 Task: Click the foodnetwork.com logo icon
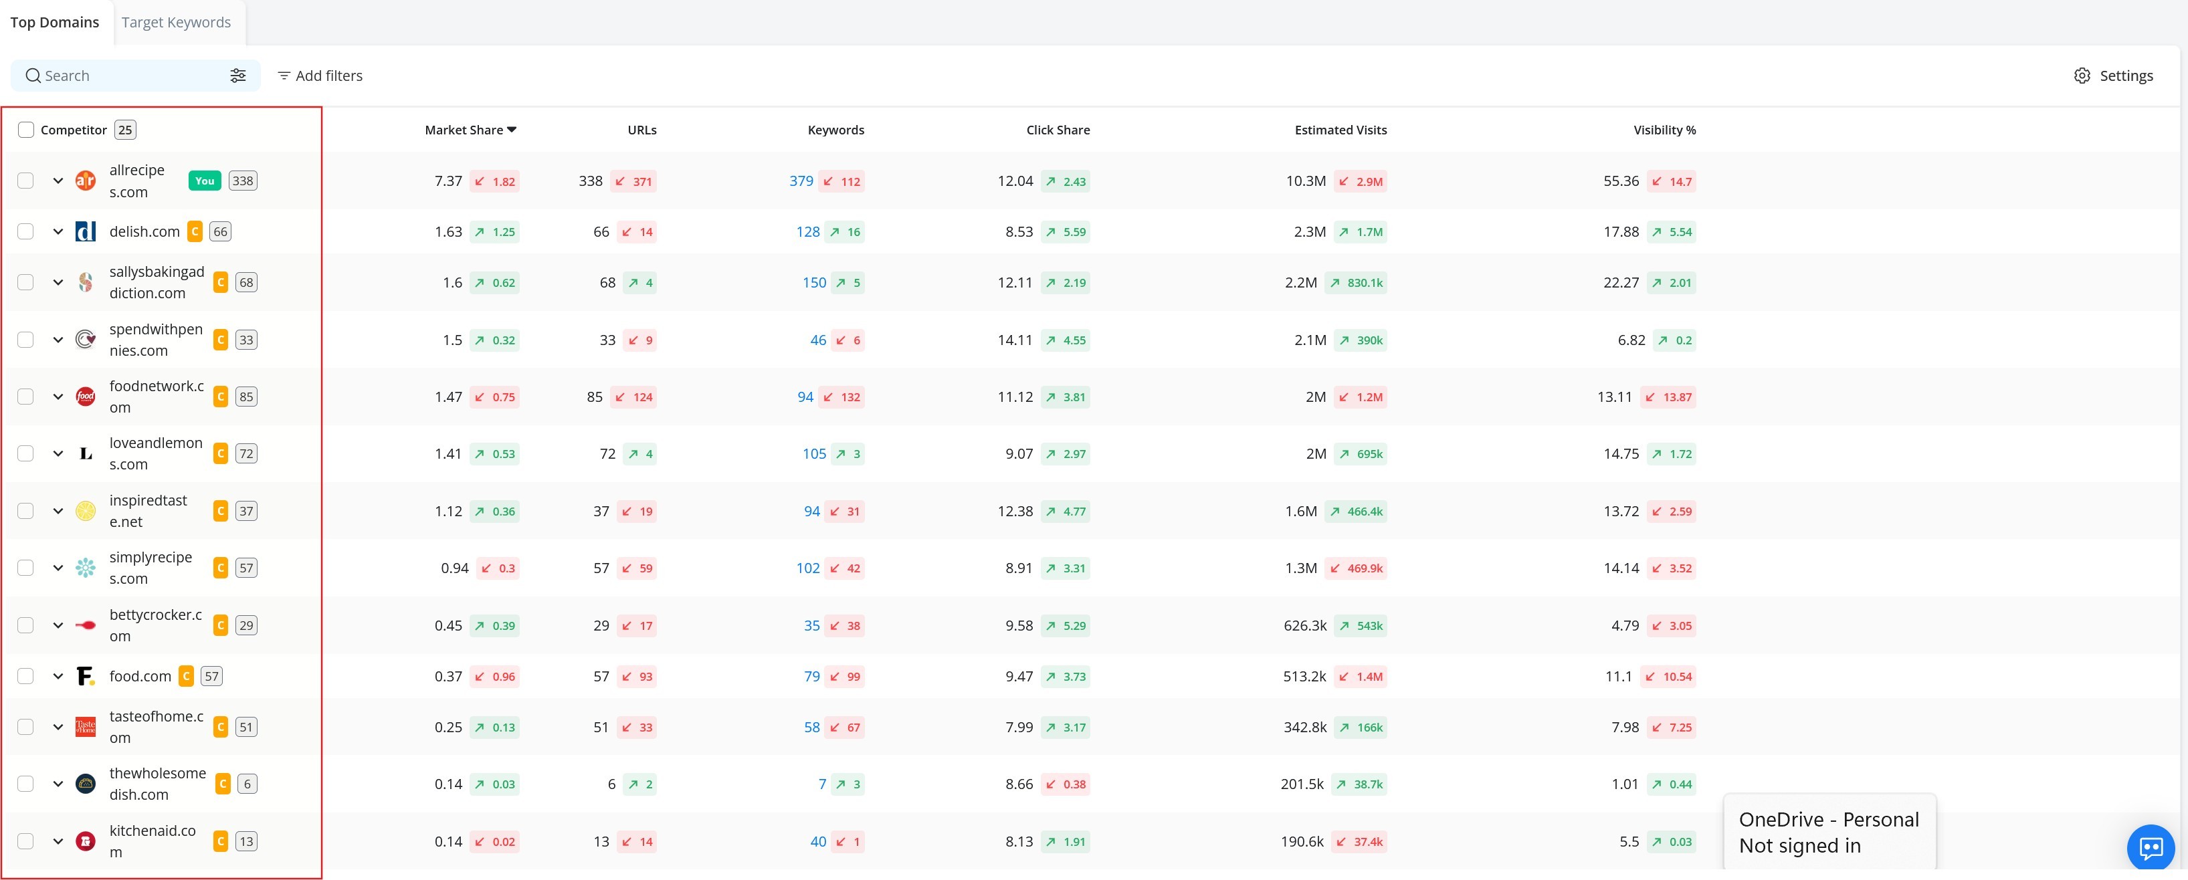coord(86,397)
